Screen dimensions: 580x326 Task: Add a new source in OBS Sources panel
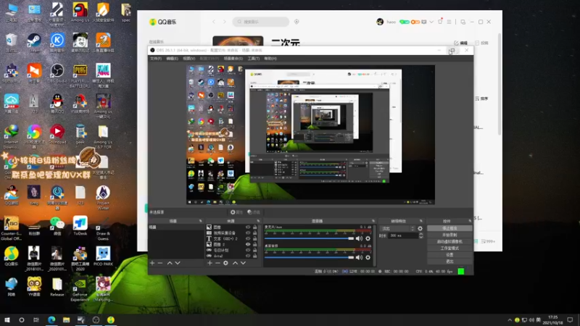[x=210, y=263]
